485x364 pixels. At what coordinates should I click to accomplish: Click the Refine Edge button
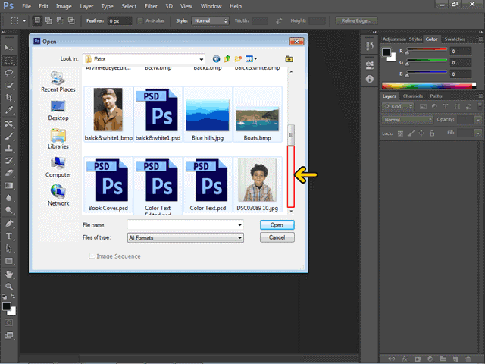356,20
